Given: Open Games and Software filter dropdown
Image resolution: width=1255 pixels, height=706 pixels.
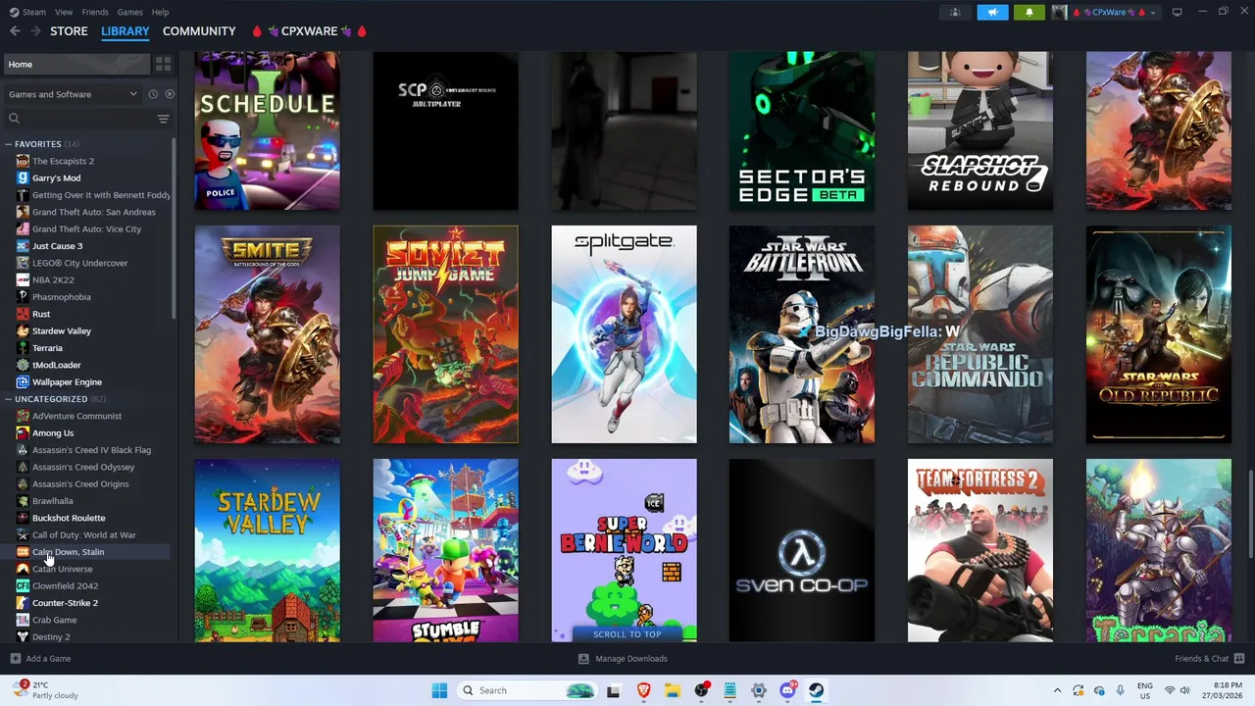Looking at the screenshot, I should pos(73,94).
